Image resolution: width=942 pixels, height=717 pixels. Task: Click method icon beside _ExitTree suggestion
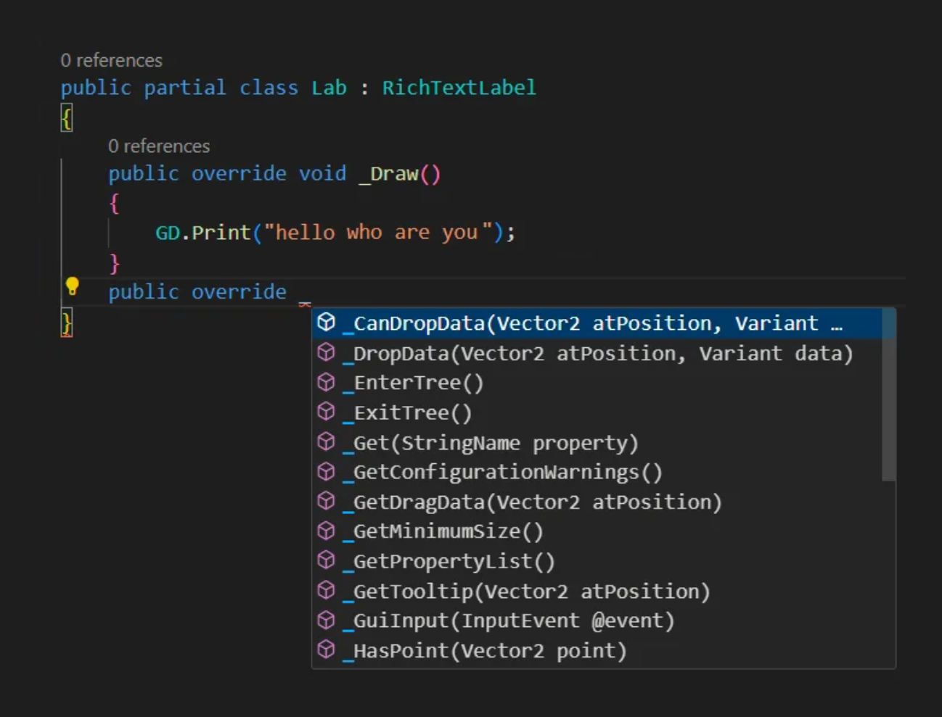point(327,412)
